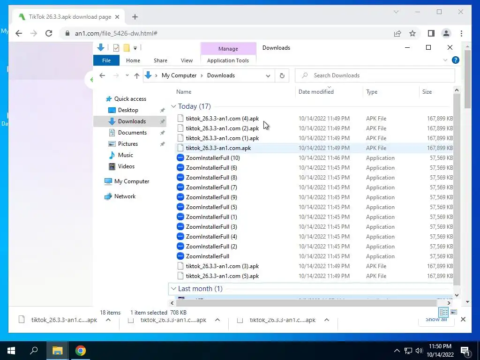480x360 pixels.
Task: Open Pictures in the navigation pane
Action: 127,144
